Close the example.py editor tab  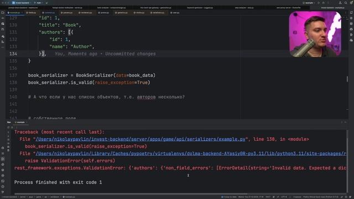(x=22, y=13)
